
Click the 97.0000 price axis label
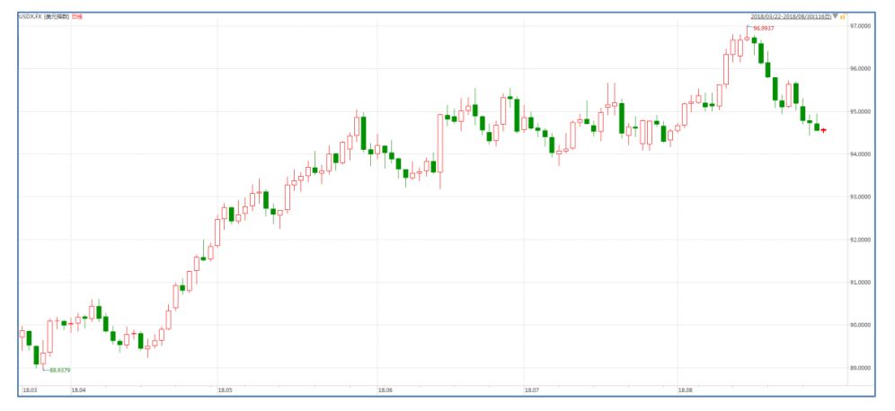(x=861, y=27)
